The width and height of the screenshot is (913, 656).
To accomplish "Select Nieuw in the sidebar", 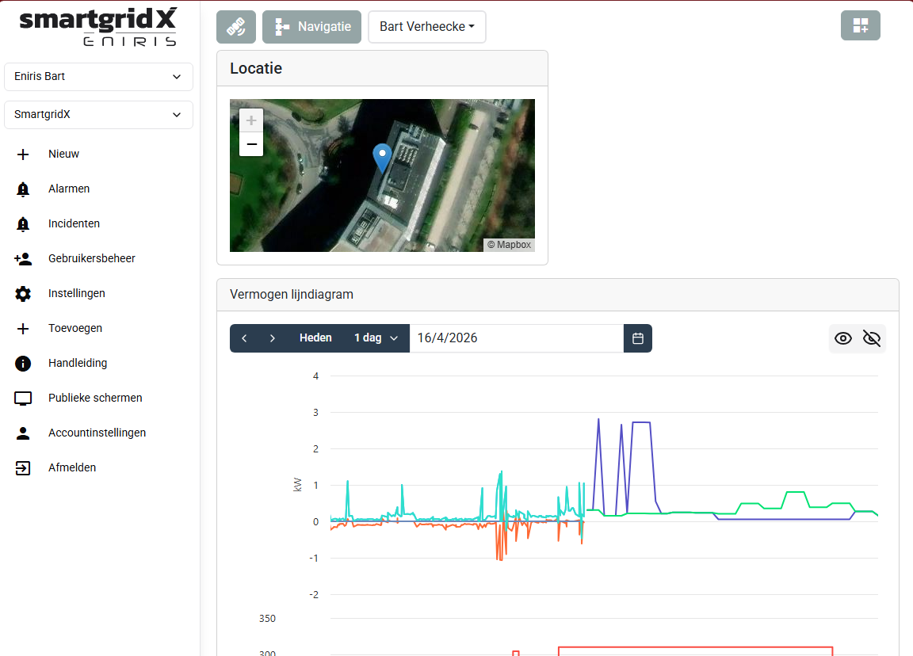I will (x=63, y=154).
